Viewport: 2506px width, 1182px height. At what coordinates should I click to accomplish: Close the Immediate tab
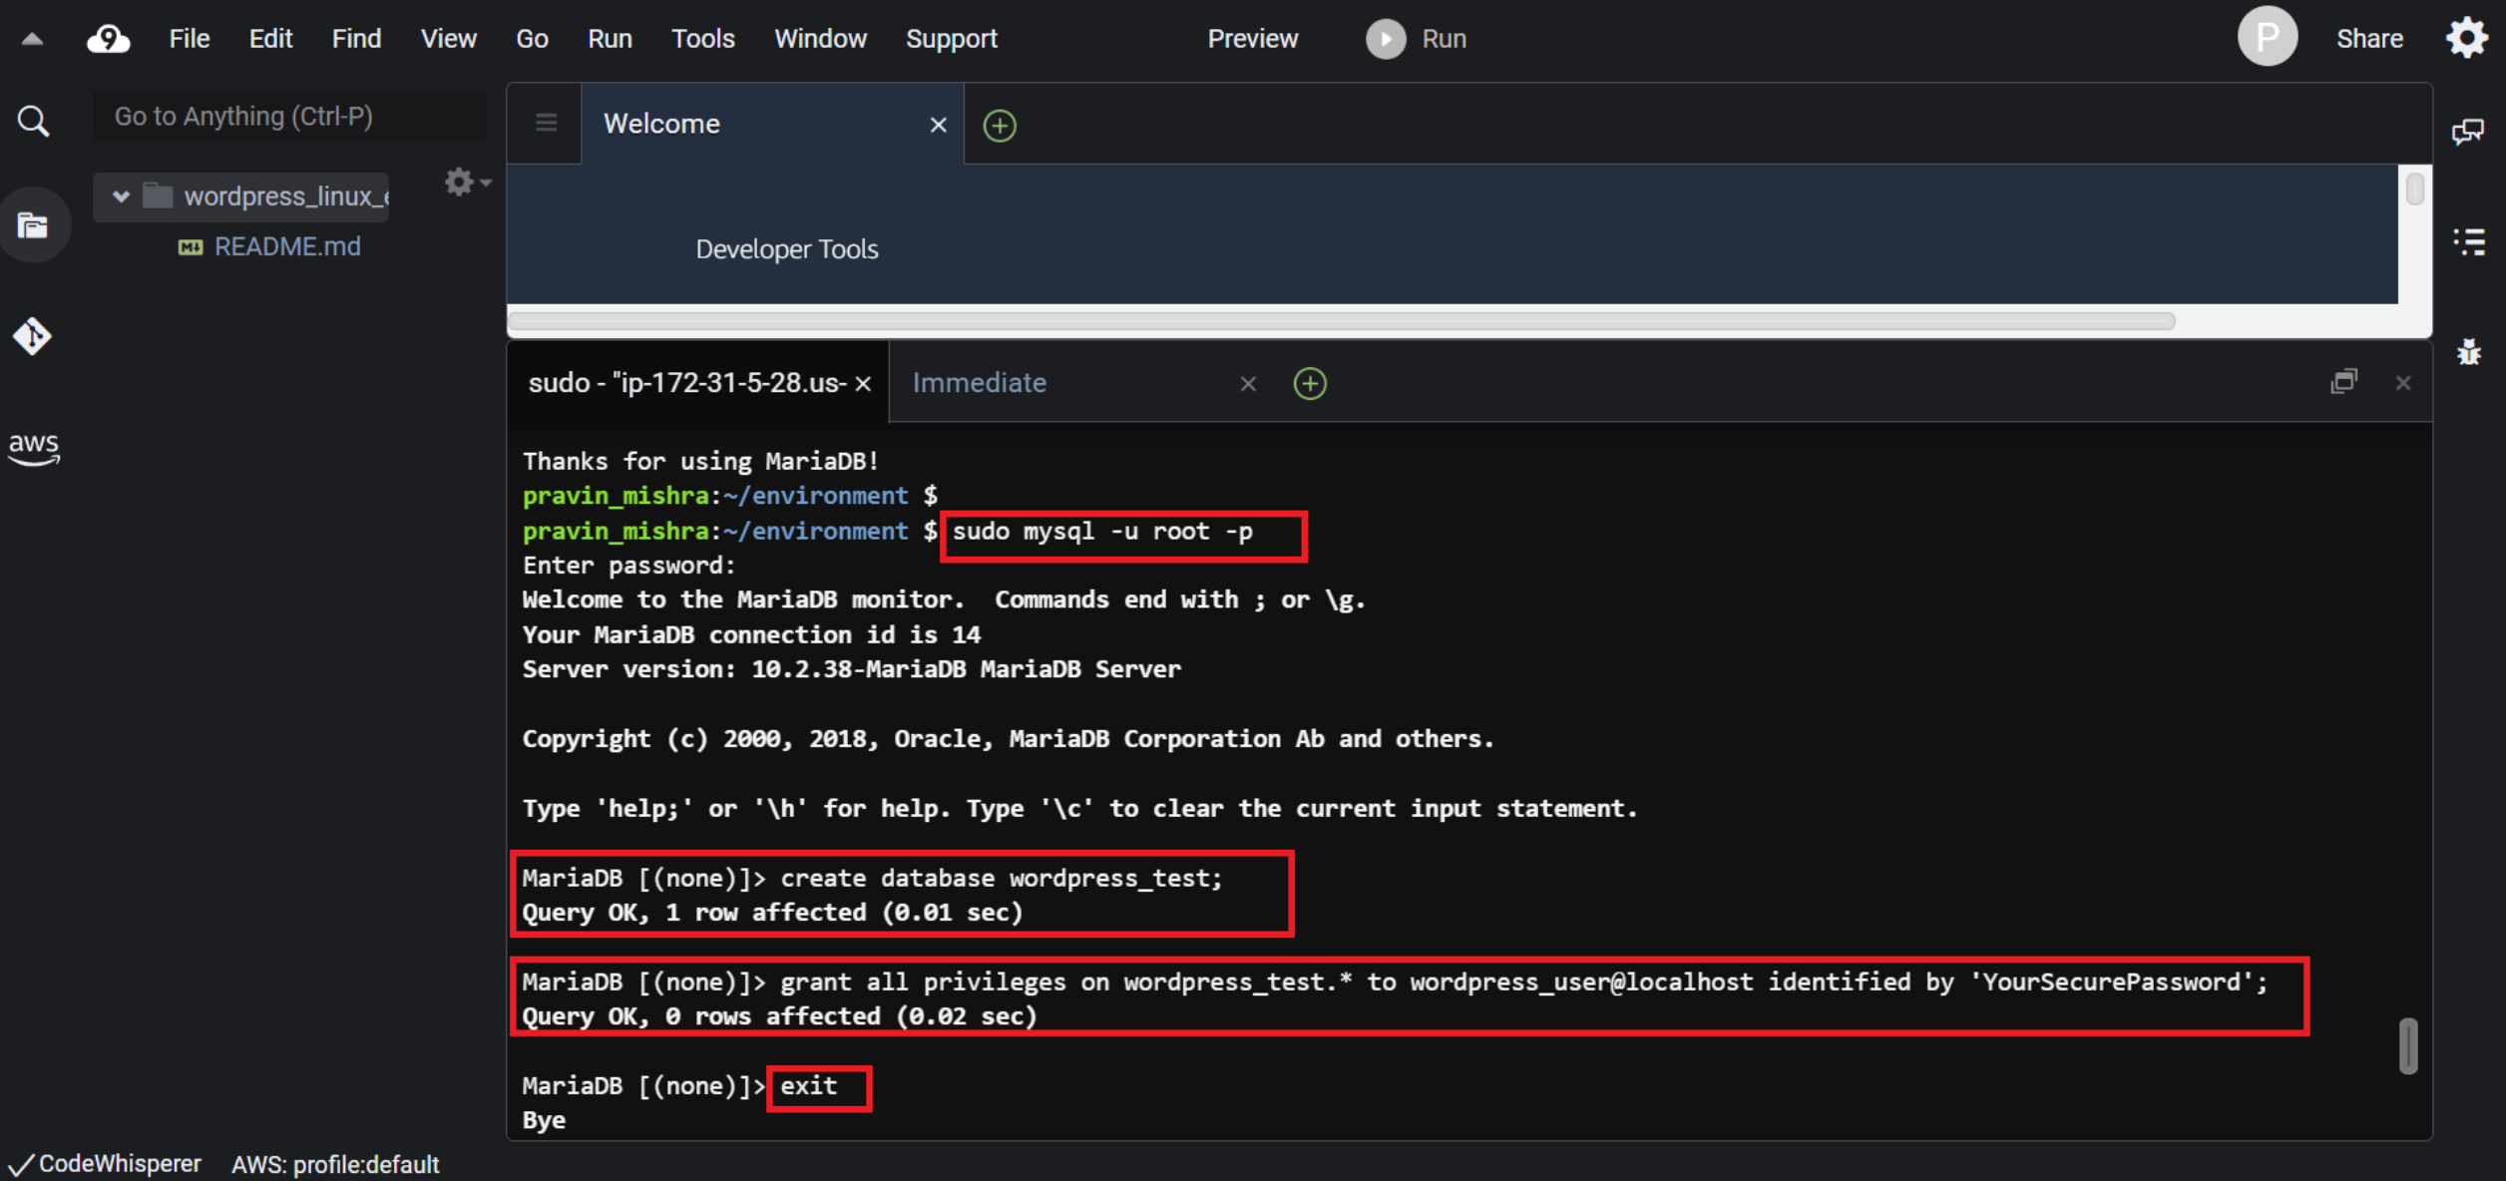[x=1247, y=383]
